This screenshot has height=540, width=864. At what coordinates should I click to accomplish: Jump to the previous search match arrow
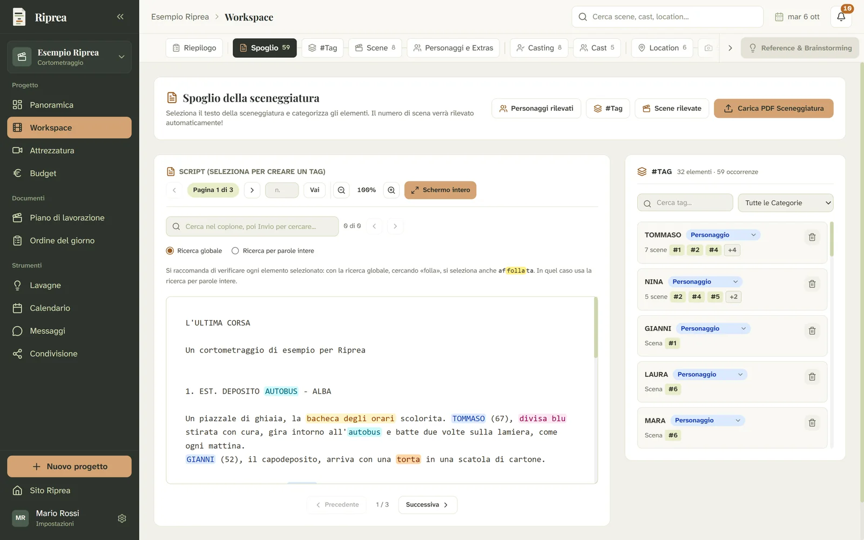[x=374, y=226]
